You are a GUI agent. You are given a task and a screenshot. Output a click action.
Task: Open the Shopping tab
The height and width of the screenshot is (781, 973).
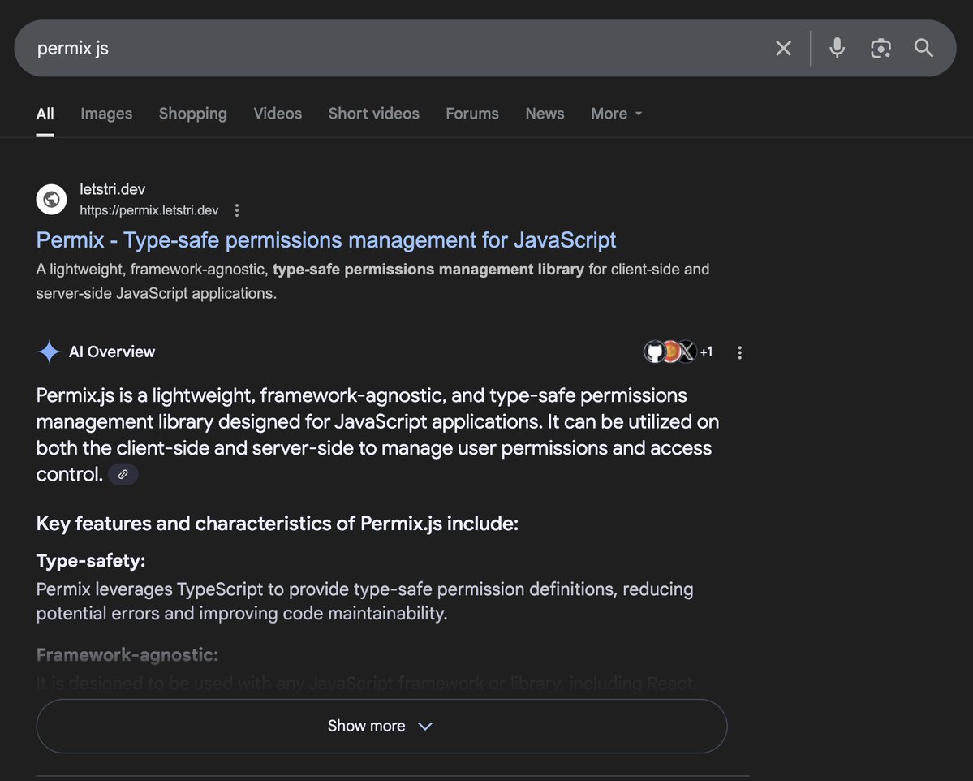pos(193,114)
